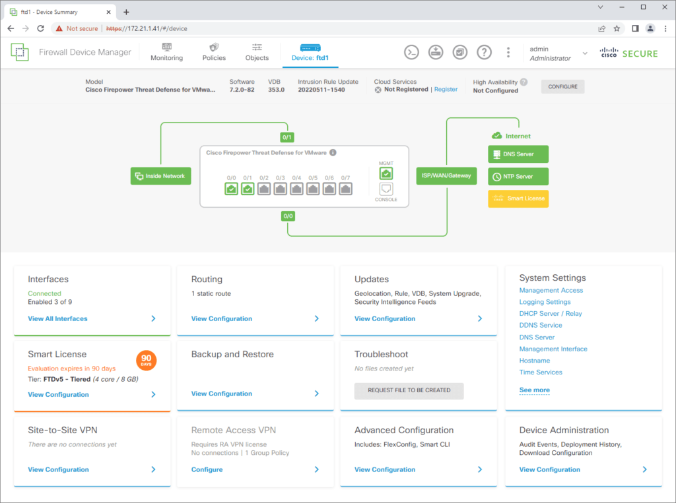Click Register under Cloud Services
The width and height of the screenshot is (676, 503).
pyautogui.click(x=446, y=89)
